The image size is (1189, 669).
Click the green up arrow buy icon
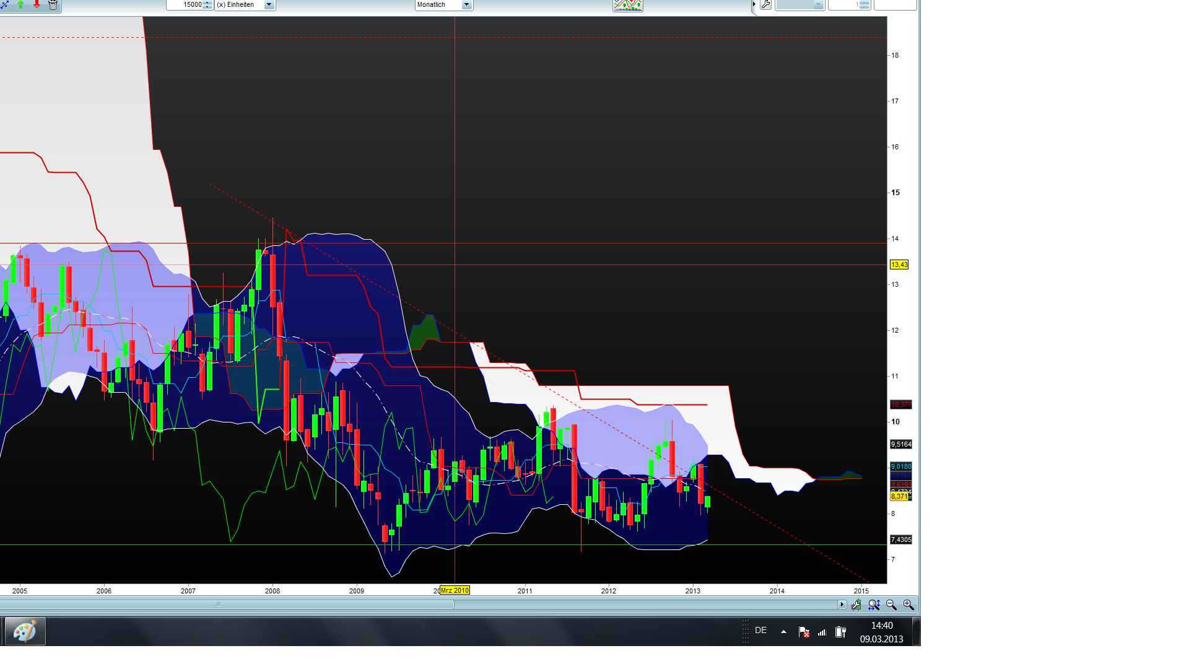coord(21,4)
